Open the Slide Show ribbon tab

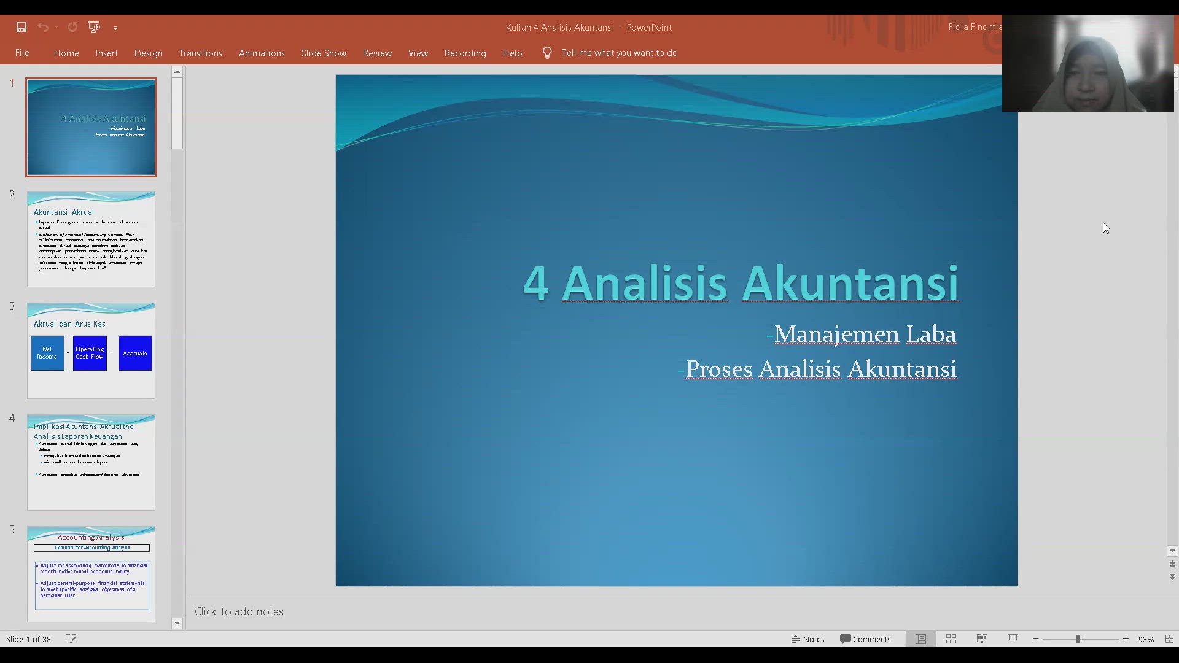(324, 53)
